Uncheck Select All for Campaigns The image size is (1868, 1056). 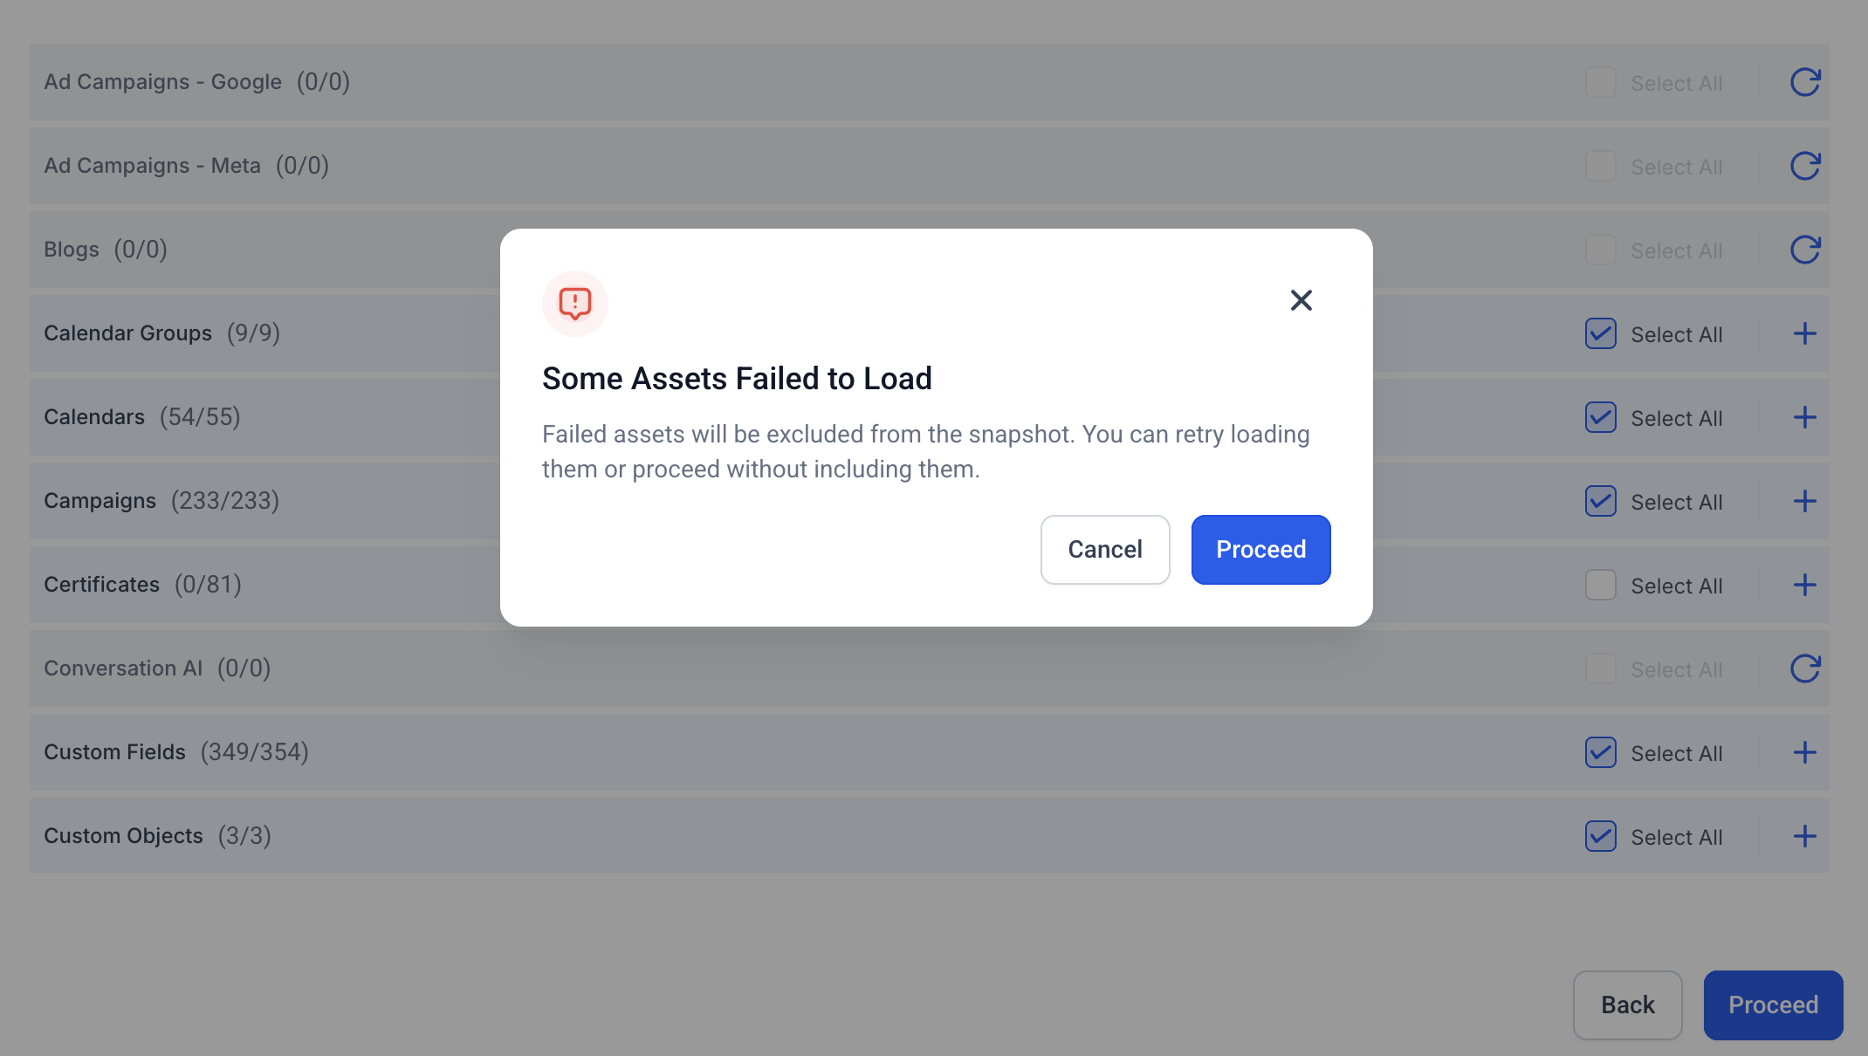[x=1600, y=501]
